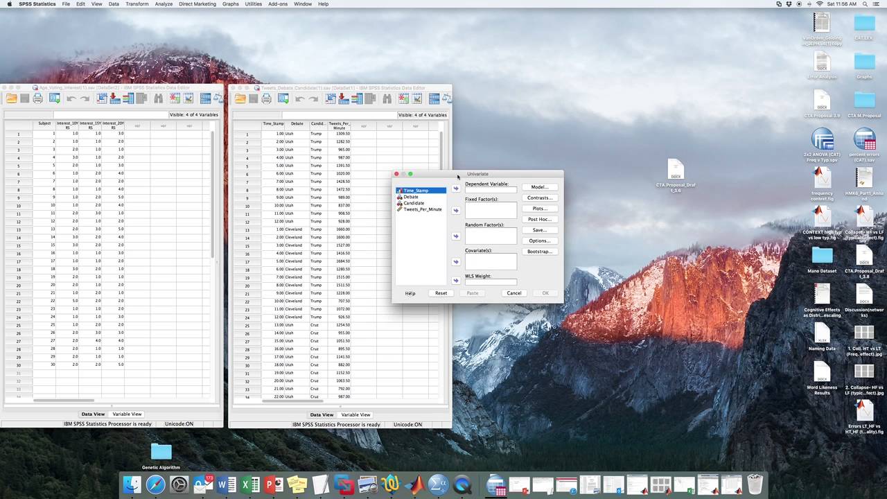887x499 pixels.
Task: Open Microsoft Excel from the Dock
Action: click(250, 484)
